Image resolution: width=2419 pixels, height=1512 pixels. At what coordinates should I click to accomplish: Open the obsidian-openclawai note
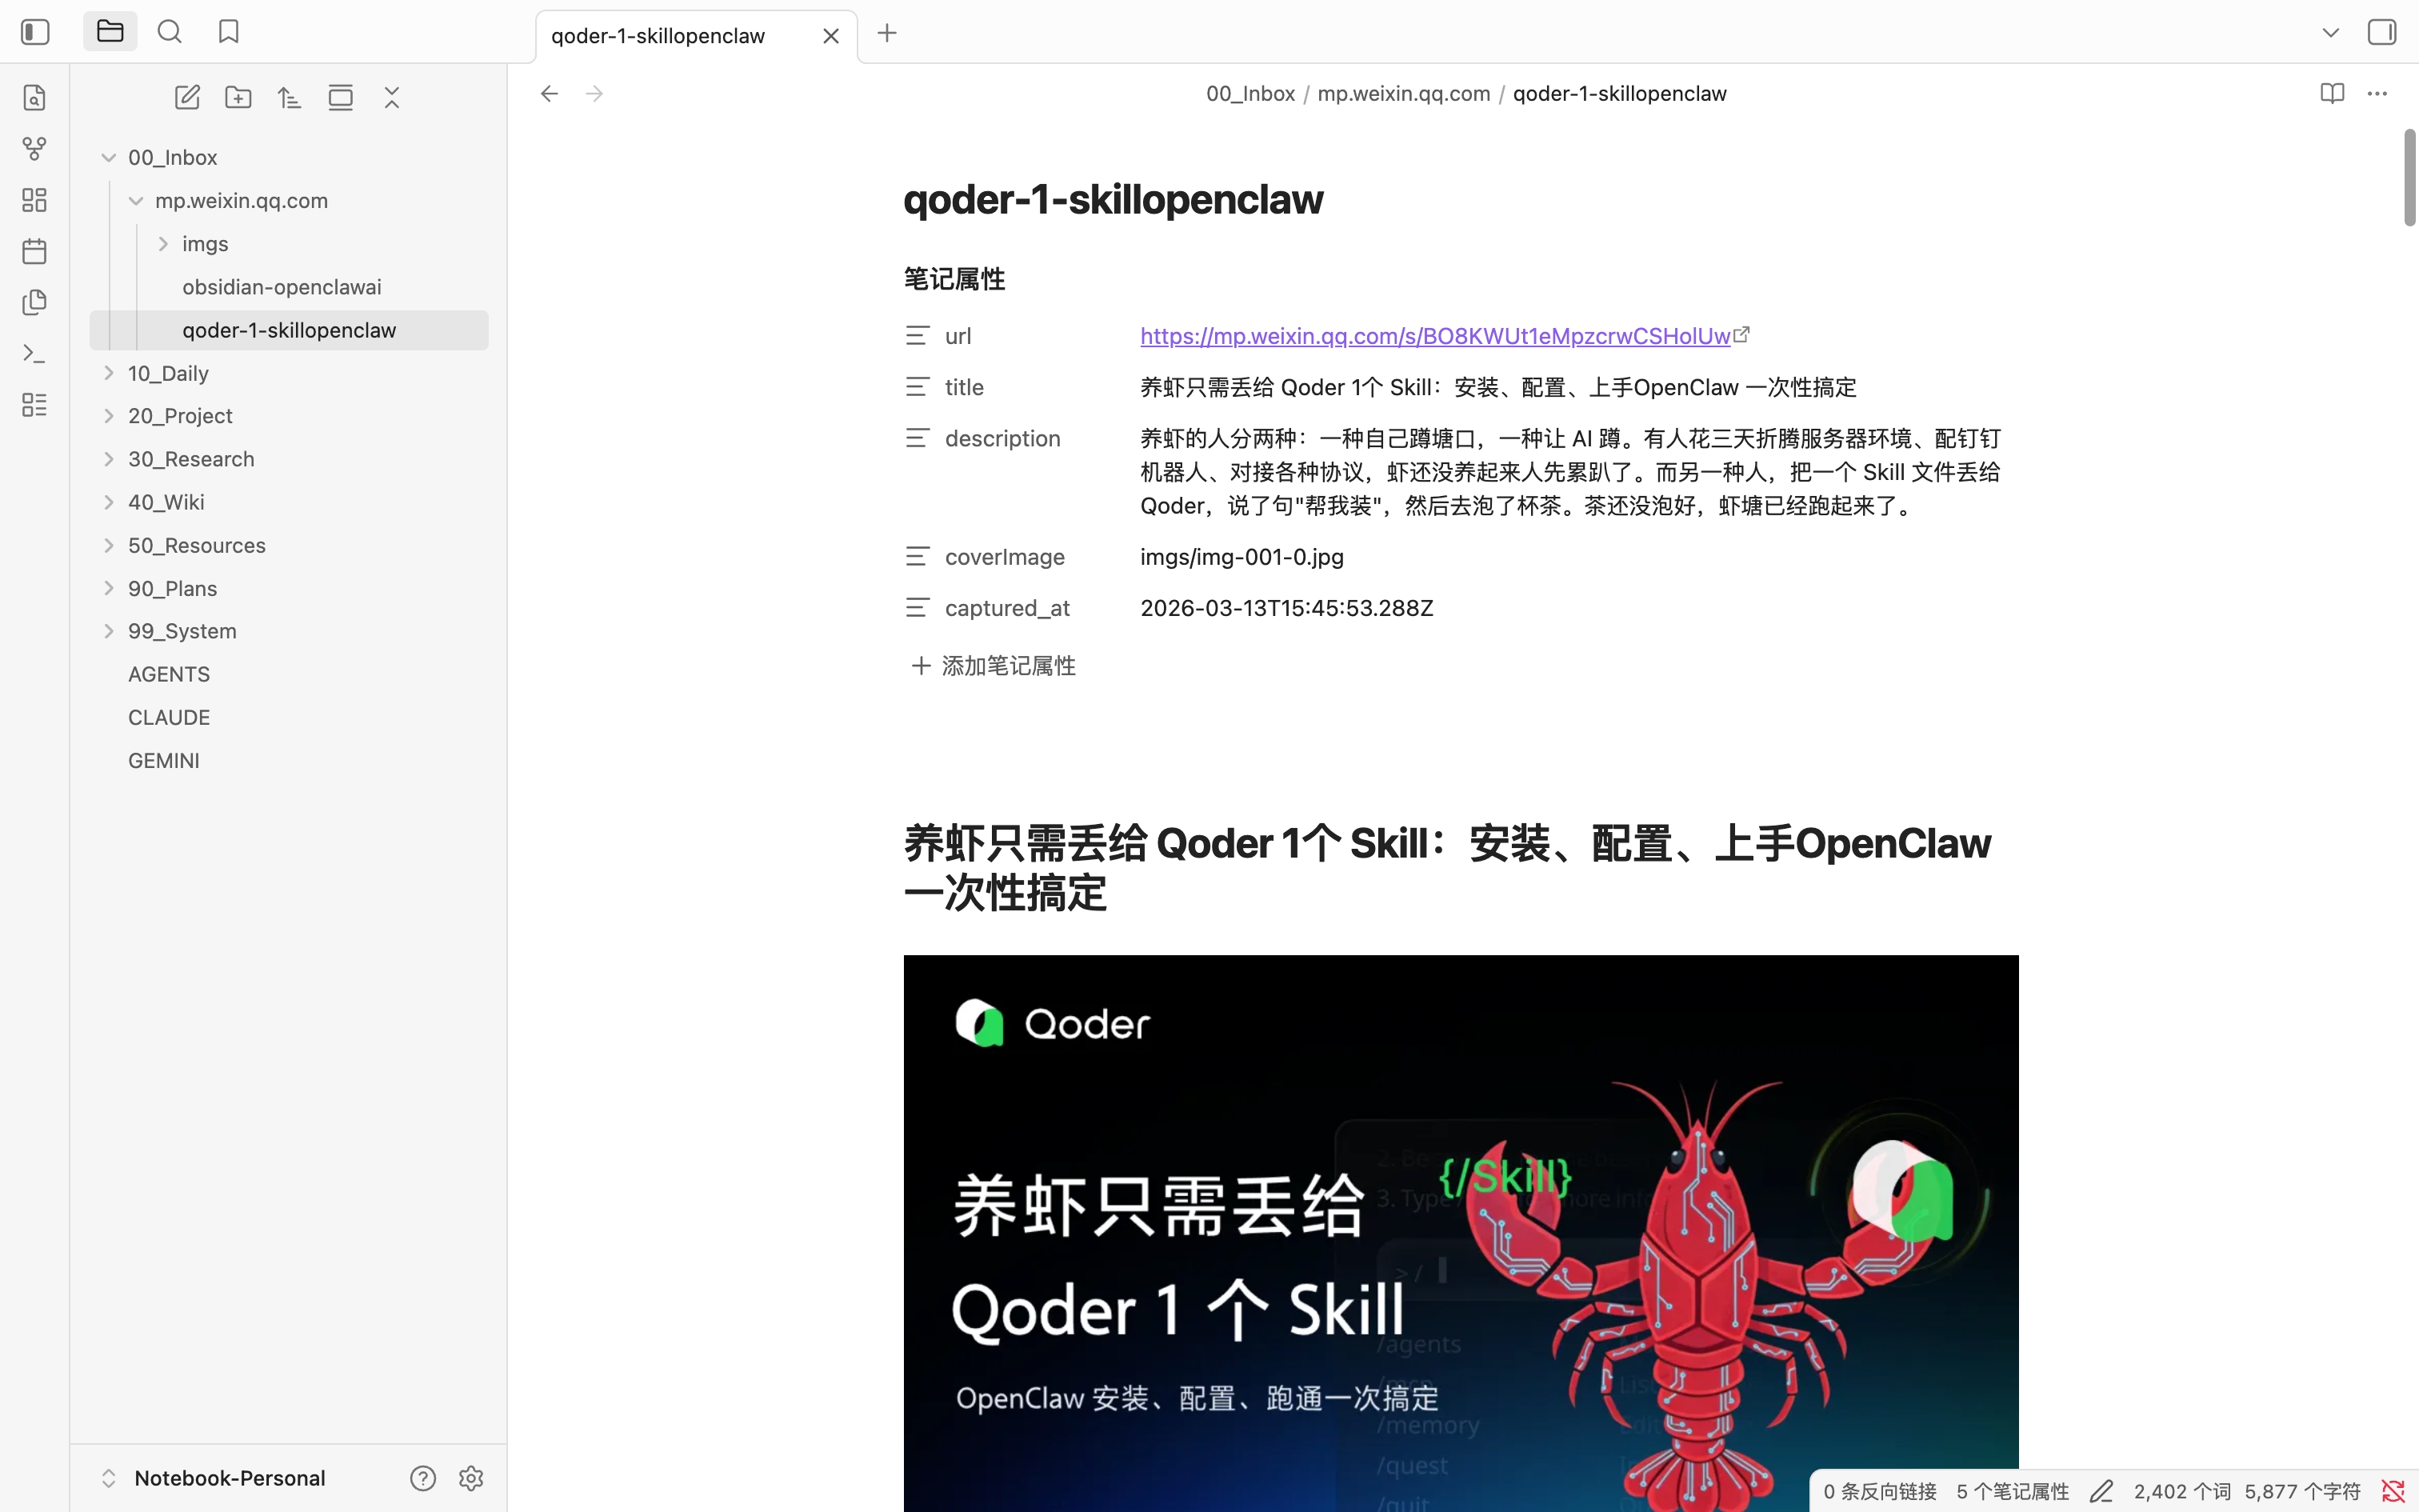[281, 287]
